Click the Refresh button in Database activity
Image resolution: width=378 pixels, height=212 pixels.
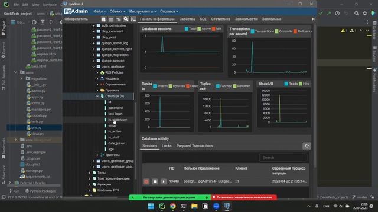(307, 146)
